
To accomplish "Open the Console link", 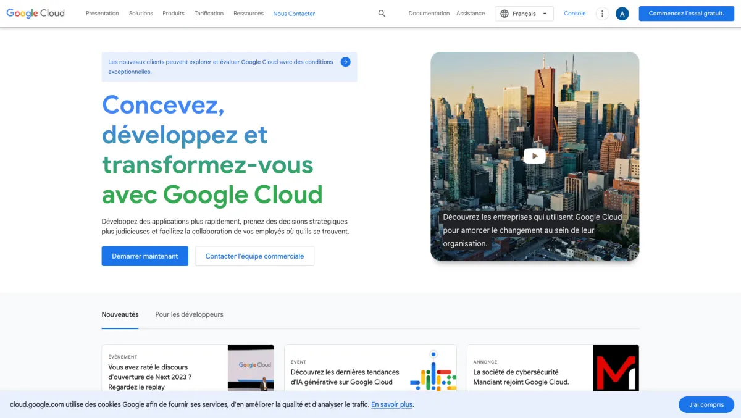I will click(575, 14).
